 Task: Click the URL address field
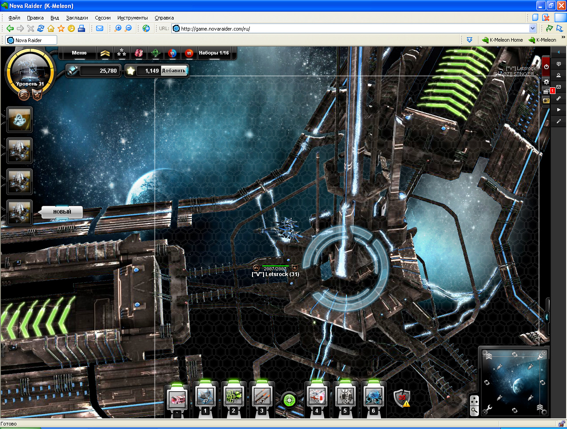coord(350,28)
